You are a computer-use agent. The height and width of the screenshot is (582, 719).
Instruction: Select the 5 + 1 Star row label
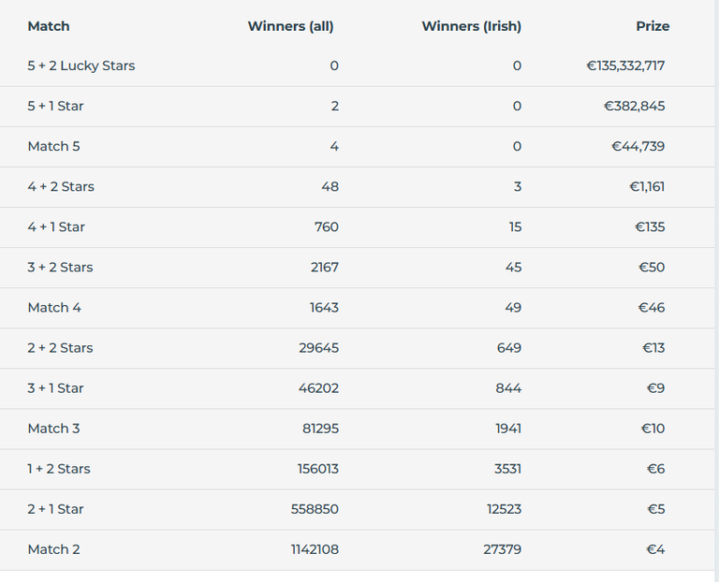55,106
